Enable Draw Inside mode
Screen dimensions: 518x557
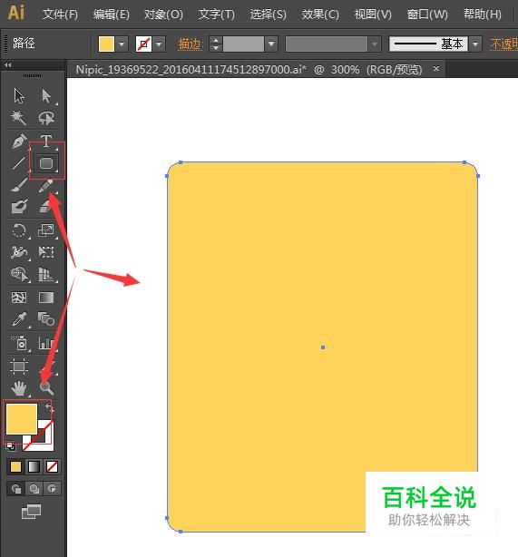(x=52, y=489)
